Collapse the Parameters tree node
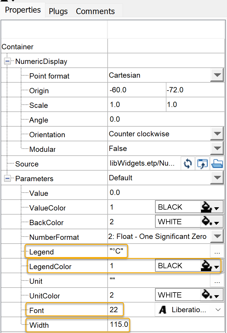Screen dimensions: 227x333 7,179
